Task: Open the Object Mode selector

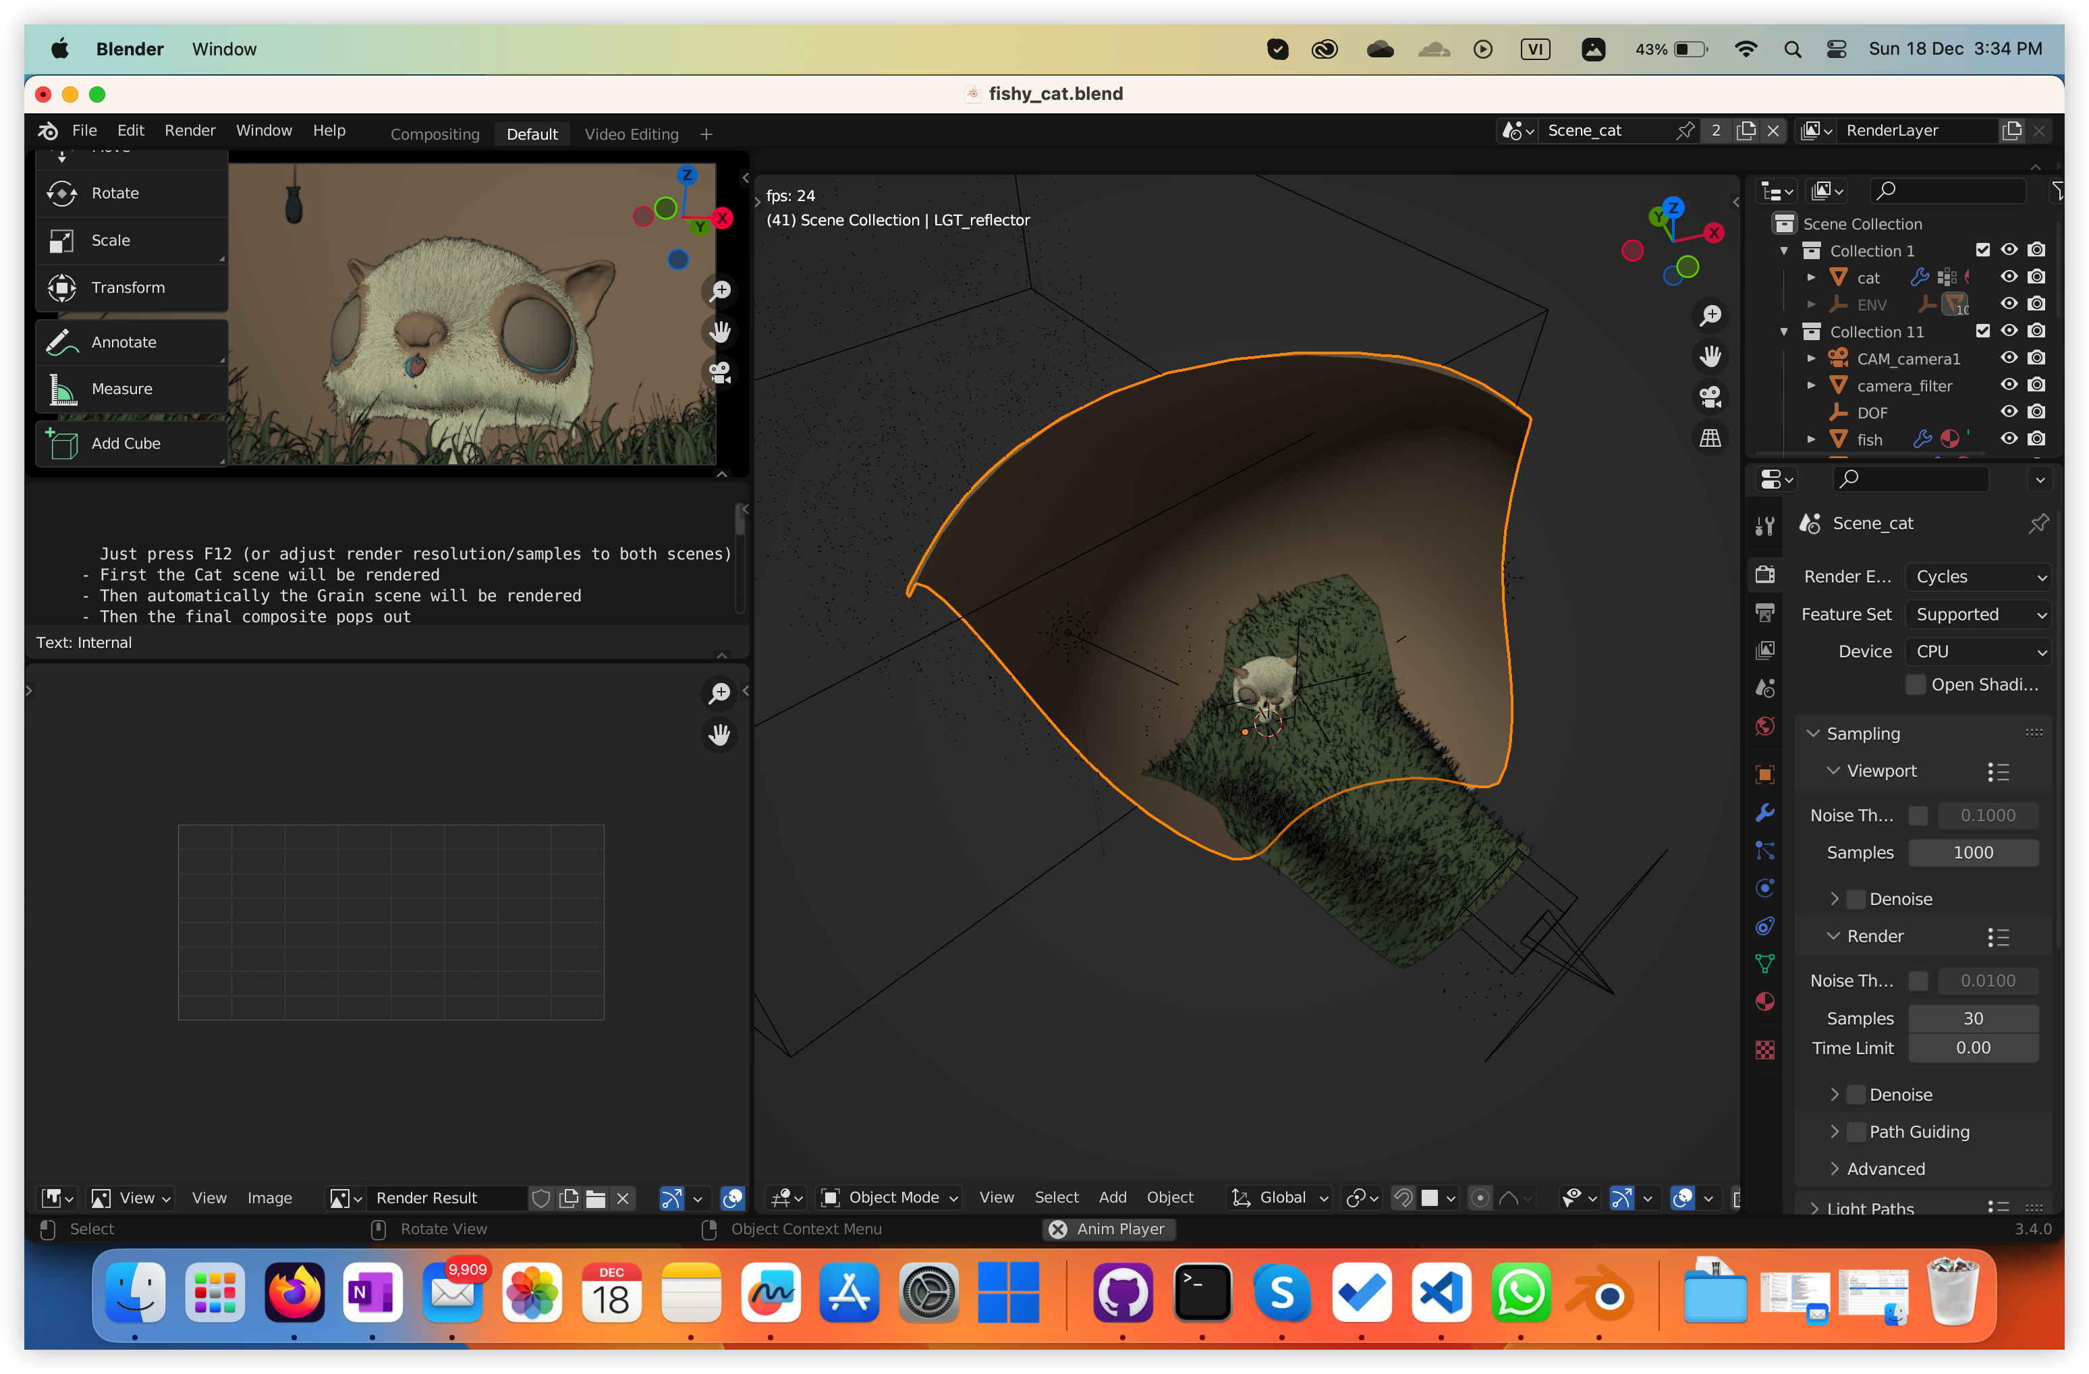Action: coord(891,1198)
